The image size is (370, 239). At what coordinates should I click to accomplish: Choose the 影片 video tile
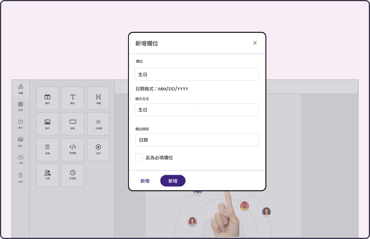tap(98, 150)
